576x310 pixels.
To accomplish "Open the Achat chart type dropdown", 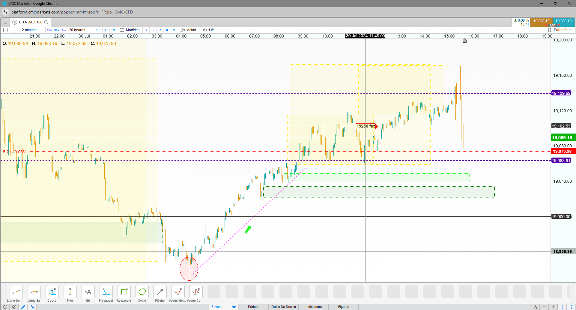I will 188,30.
